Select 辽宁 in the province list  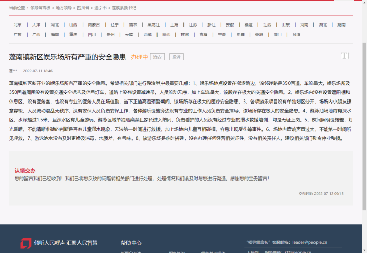tap(115, 24)
